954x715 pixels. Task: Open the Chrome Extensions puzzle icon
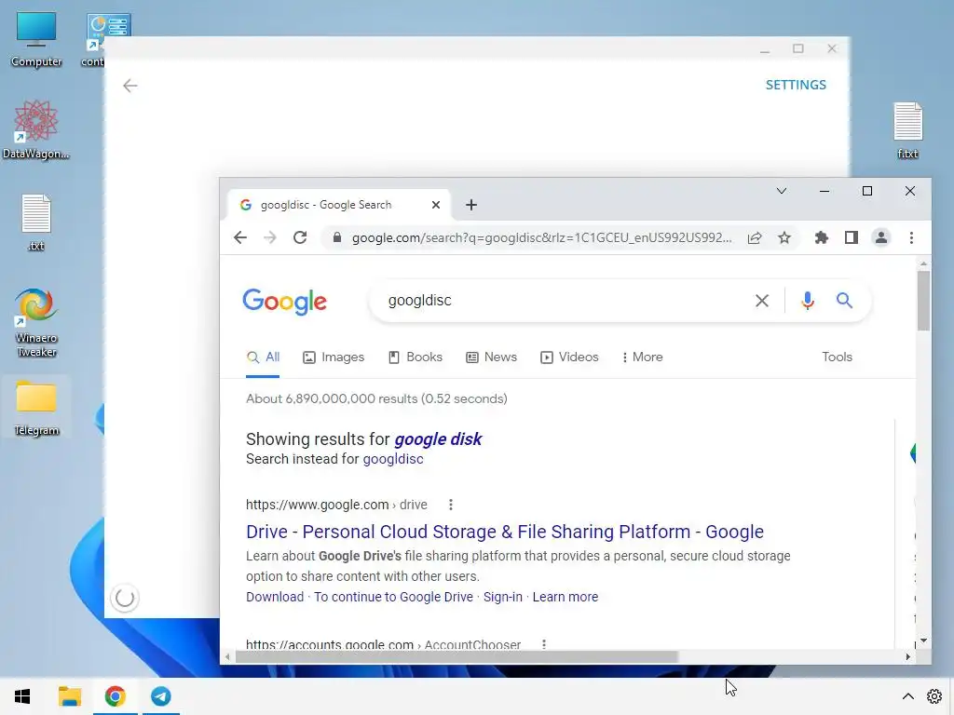point(822,237)
